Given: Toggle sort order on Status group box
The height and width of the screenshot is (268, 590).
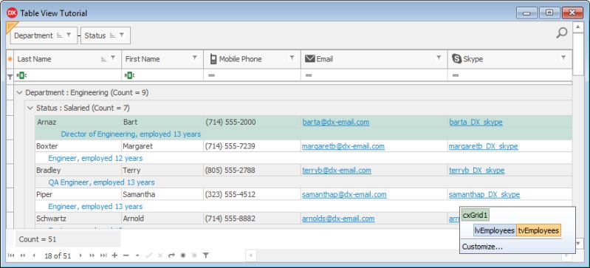Looking at the screenshot, I should 112,35.
